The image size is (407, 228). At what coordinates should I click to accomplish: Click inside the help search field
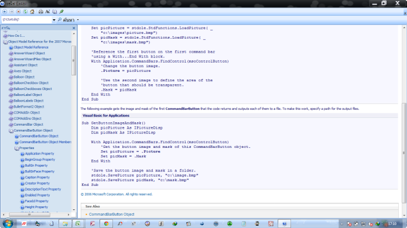[27, 20]
